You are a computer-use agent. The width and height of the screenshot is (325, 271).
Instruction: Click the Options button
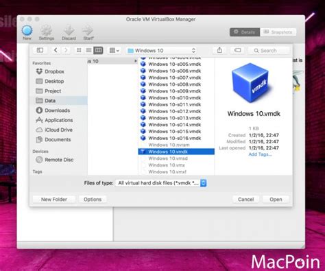(x=93, y=200)
